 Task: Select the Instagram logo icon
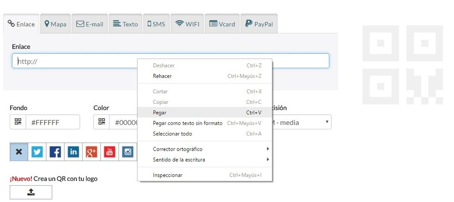click(x=127, y=152)
